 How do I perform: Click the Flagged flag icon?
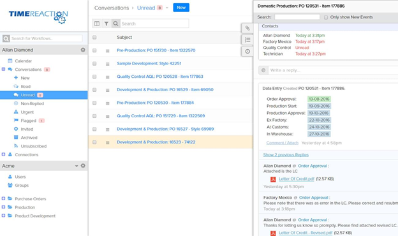(x=16, y=121)
